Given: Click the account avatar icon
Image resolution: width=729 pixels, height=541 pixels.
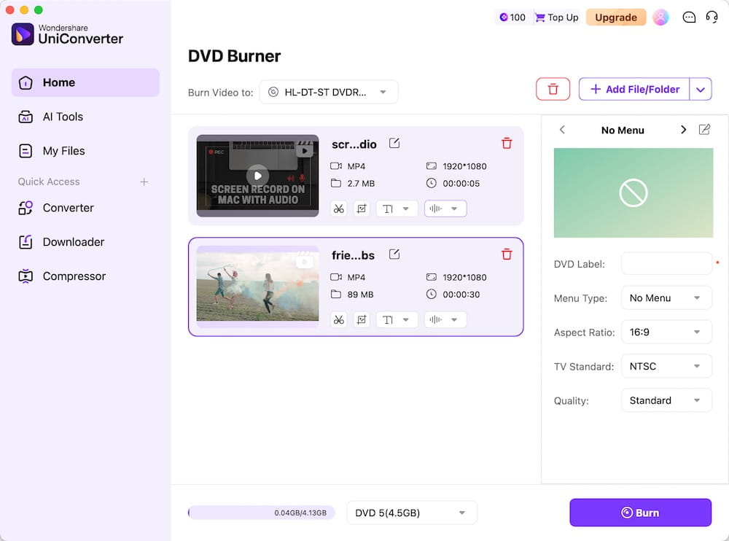Looking at the screenshot, I should point(660,17).
